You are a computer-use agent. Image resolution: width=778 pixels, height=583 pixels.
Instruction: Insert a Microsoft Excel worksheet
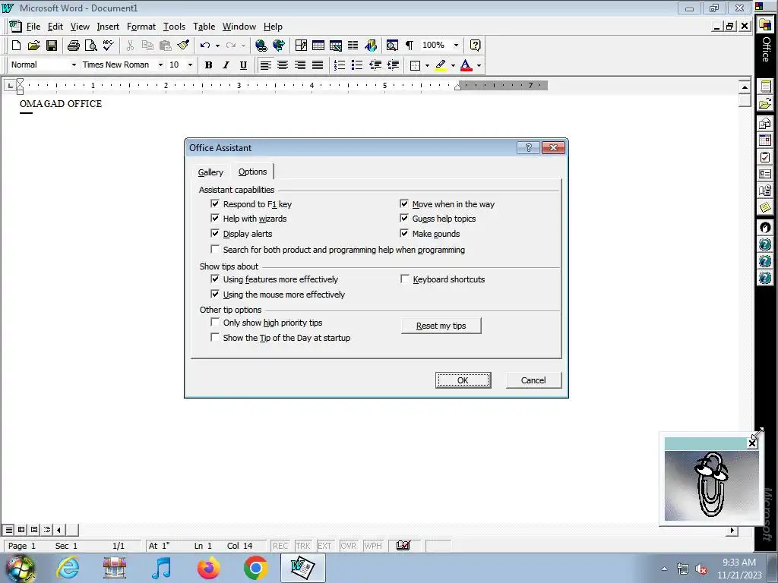click(335, 46)
